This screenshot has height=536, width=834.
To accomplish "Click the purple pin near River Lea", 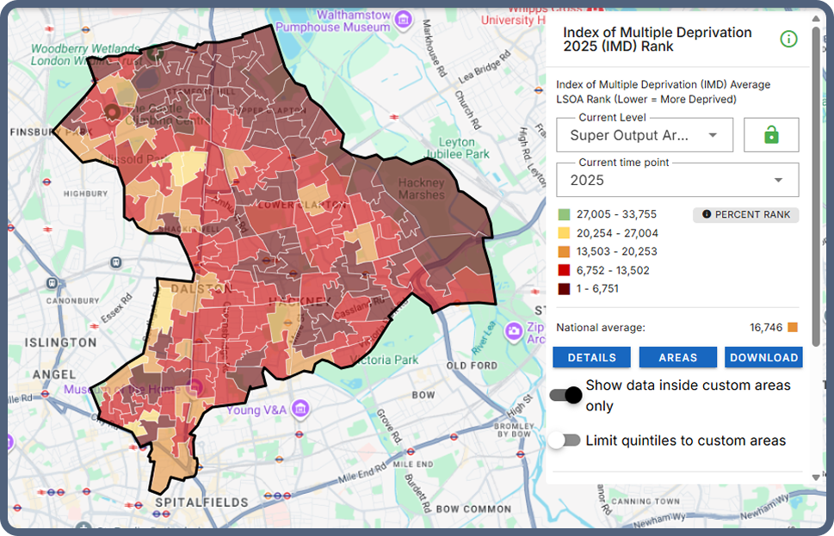I will pyautogui.click(x=514, y=330).
